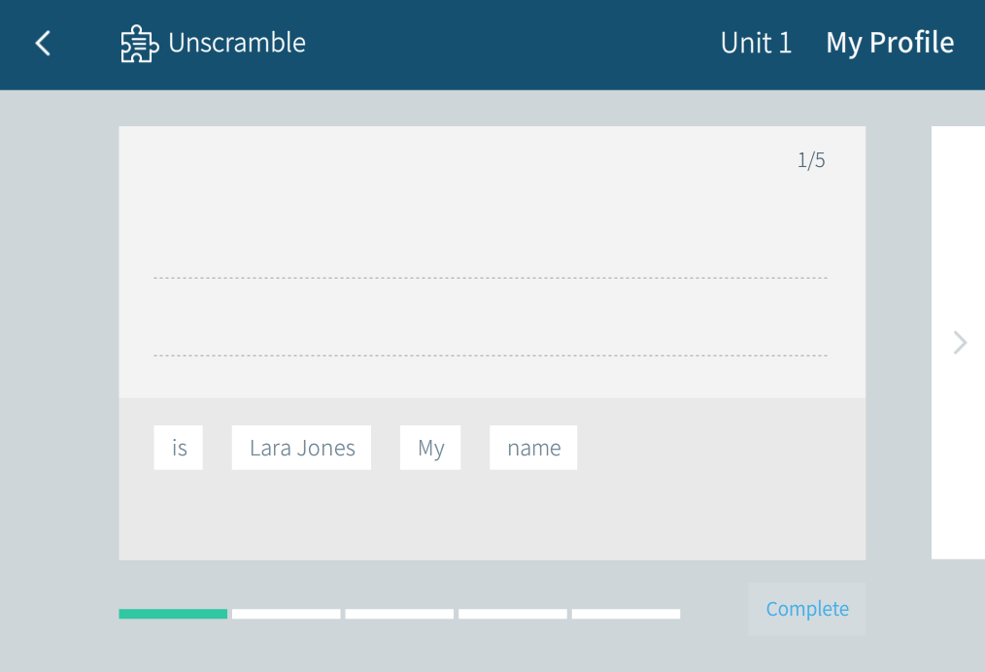The height and width of the screenshot is (672, 985).
Task: Pick the "My" word tile
Action: coord(430,448)
